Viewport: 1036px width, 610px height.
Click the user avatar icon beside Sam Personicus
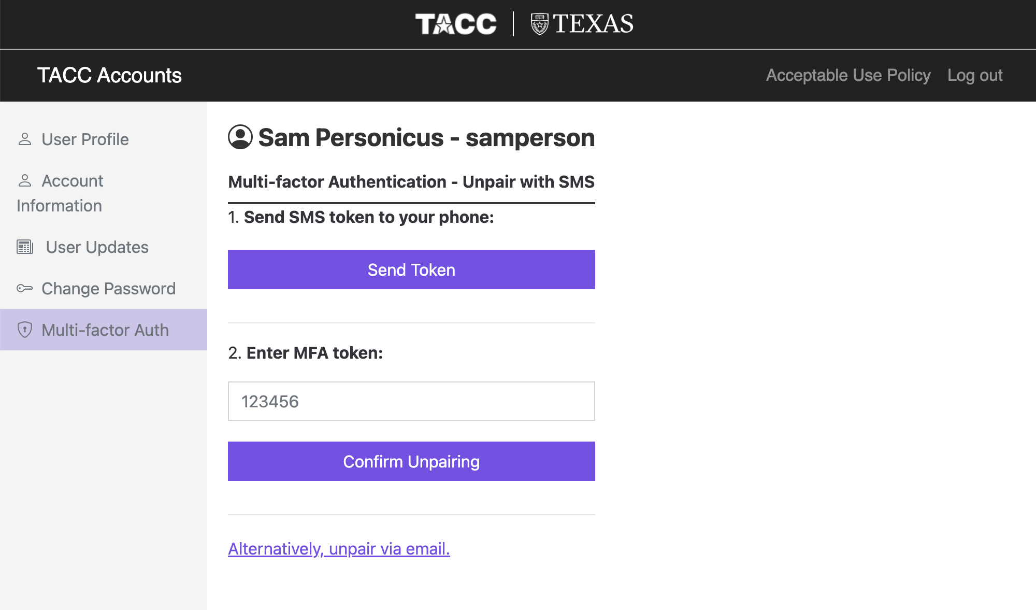pyautogui.click(x=240, y=137)
